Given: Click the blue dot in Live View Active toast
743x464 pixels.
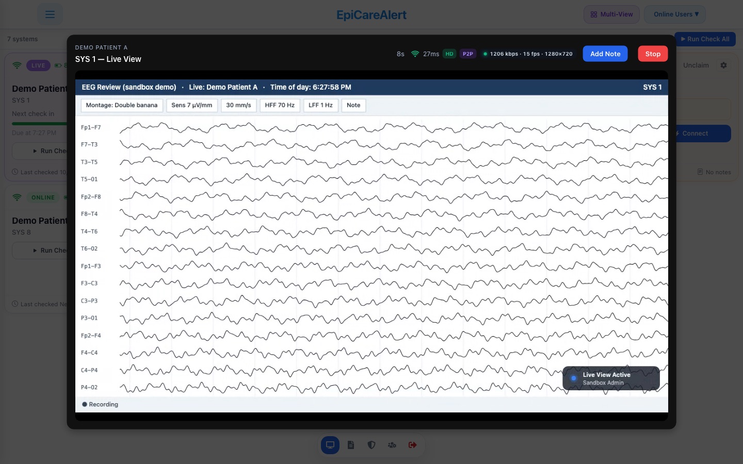Looking at the screenshot, I should tap(573, 378).
